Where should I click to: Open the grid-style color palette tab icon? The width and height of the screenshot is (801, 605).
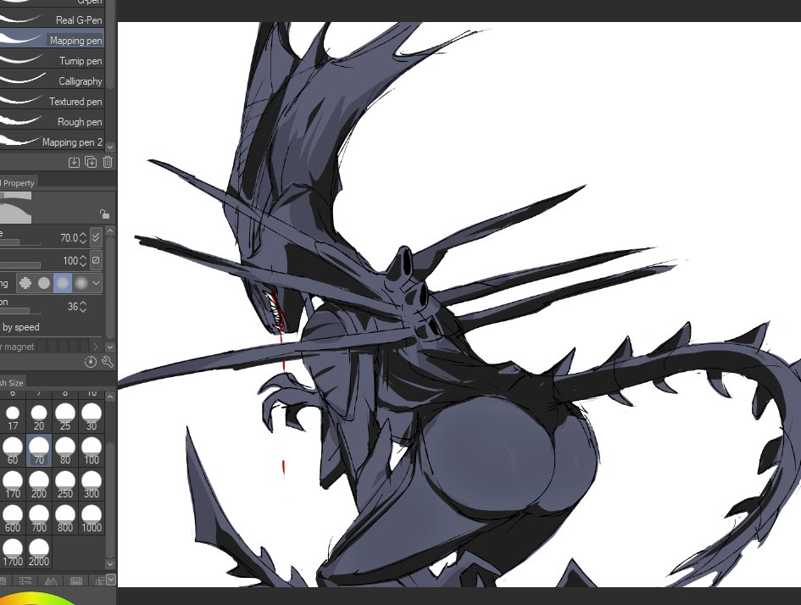(75, 581)
